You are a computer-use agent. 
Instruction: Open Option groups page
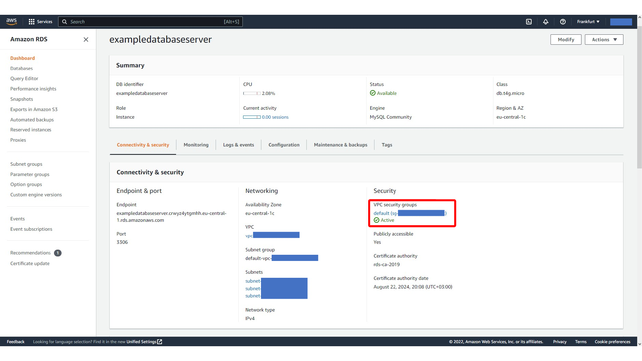point(26,184)
